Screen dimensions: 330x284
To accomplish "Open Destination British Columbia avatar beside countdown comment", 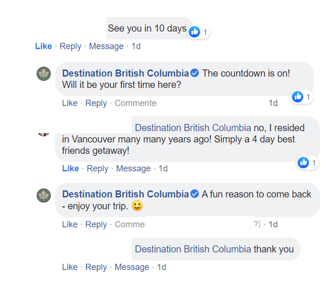I will [44, 74].
